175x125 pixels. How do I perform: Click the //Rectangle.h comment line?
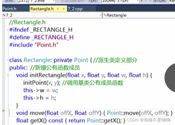tap(28, 22)
